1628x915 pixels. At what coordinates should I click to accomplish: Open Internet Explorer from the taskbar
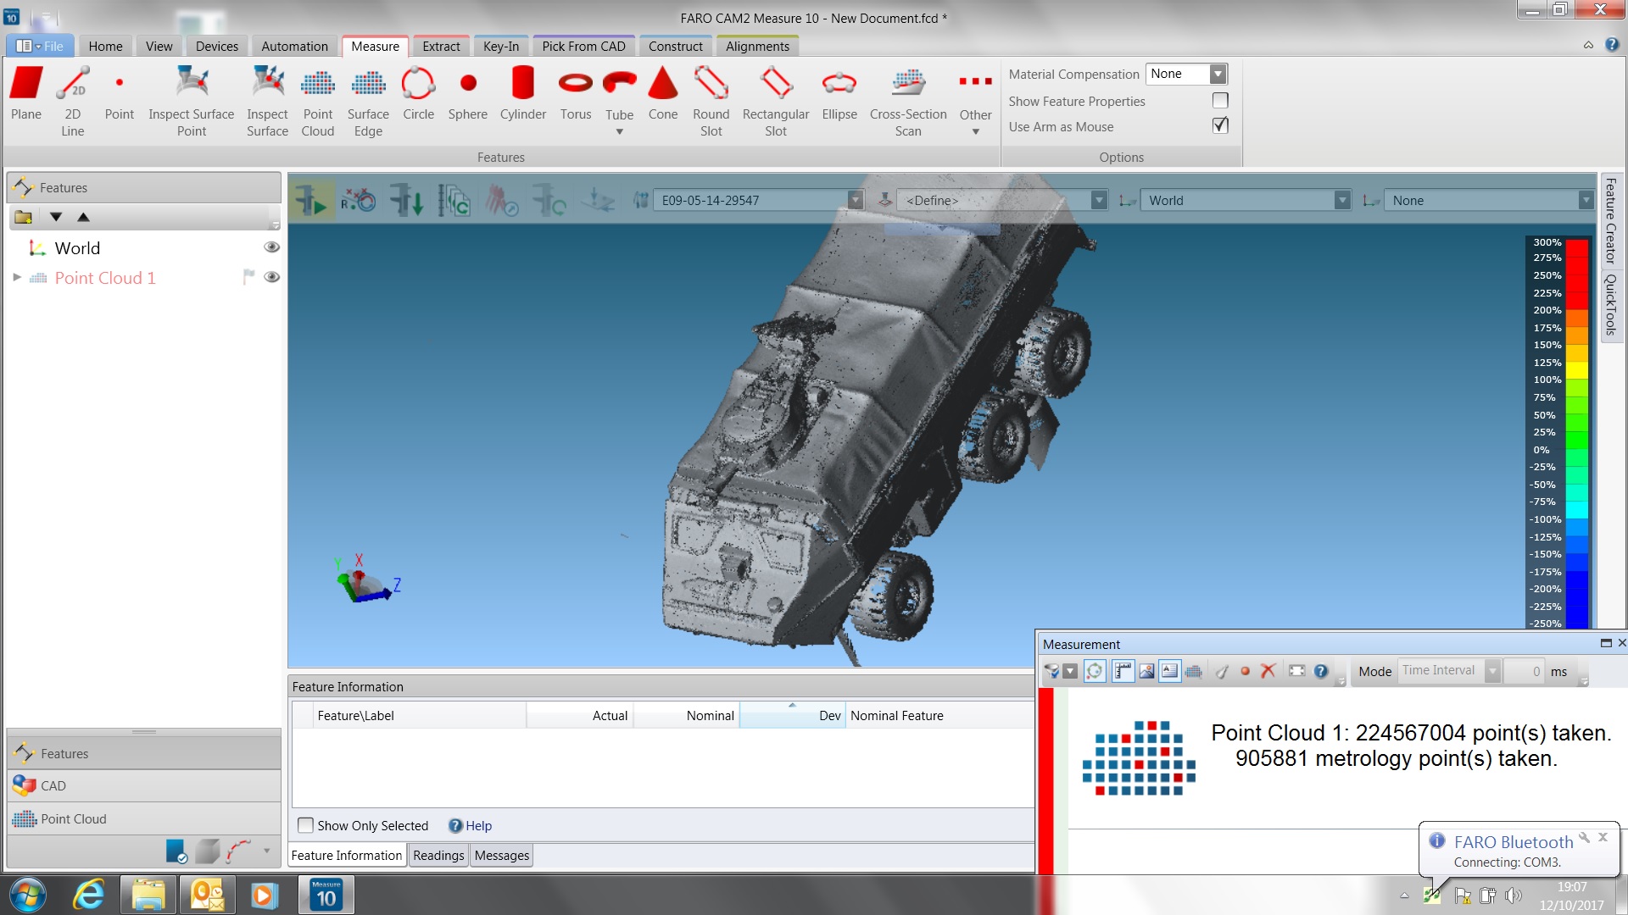coord(88,896)
